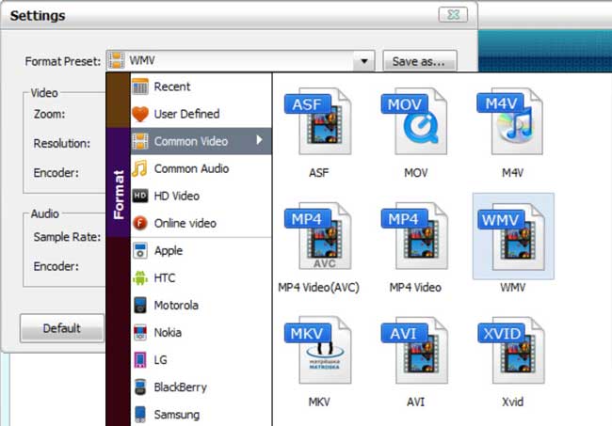Screen dimensions: 612x426
Task: Choose the AVI format icon
Action: coord(414,350)
